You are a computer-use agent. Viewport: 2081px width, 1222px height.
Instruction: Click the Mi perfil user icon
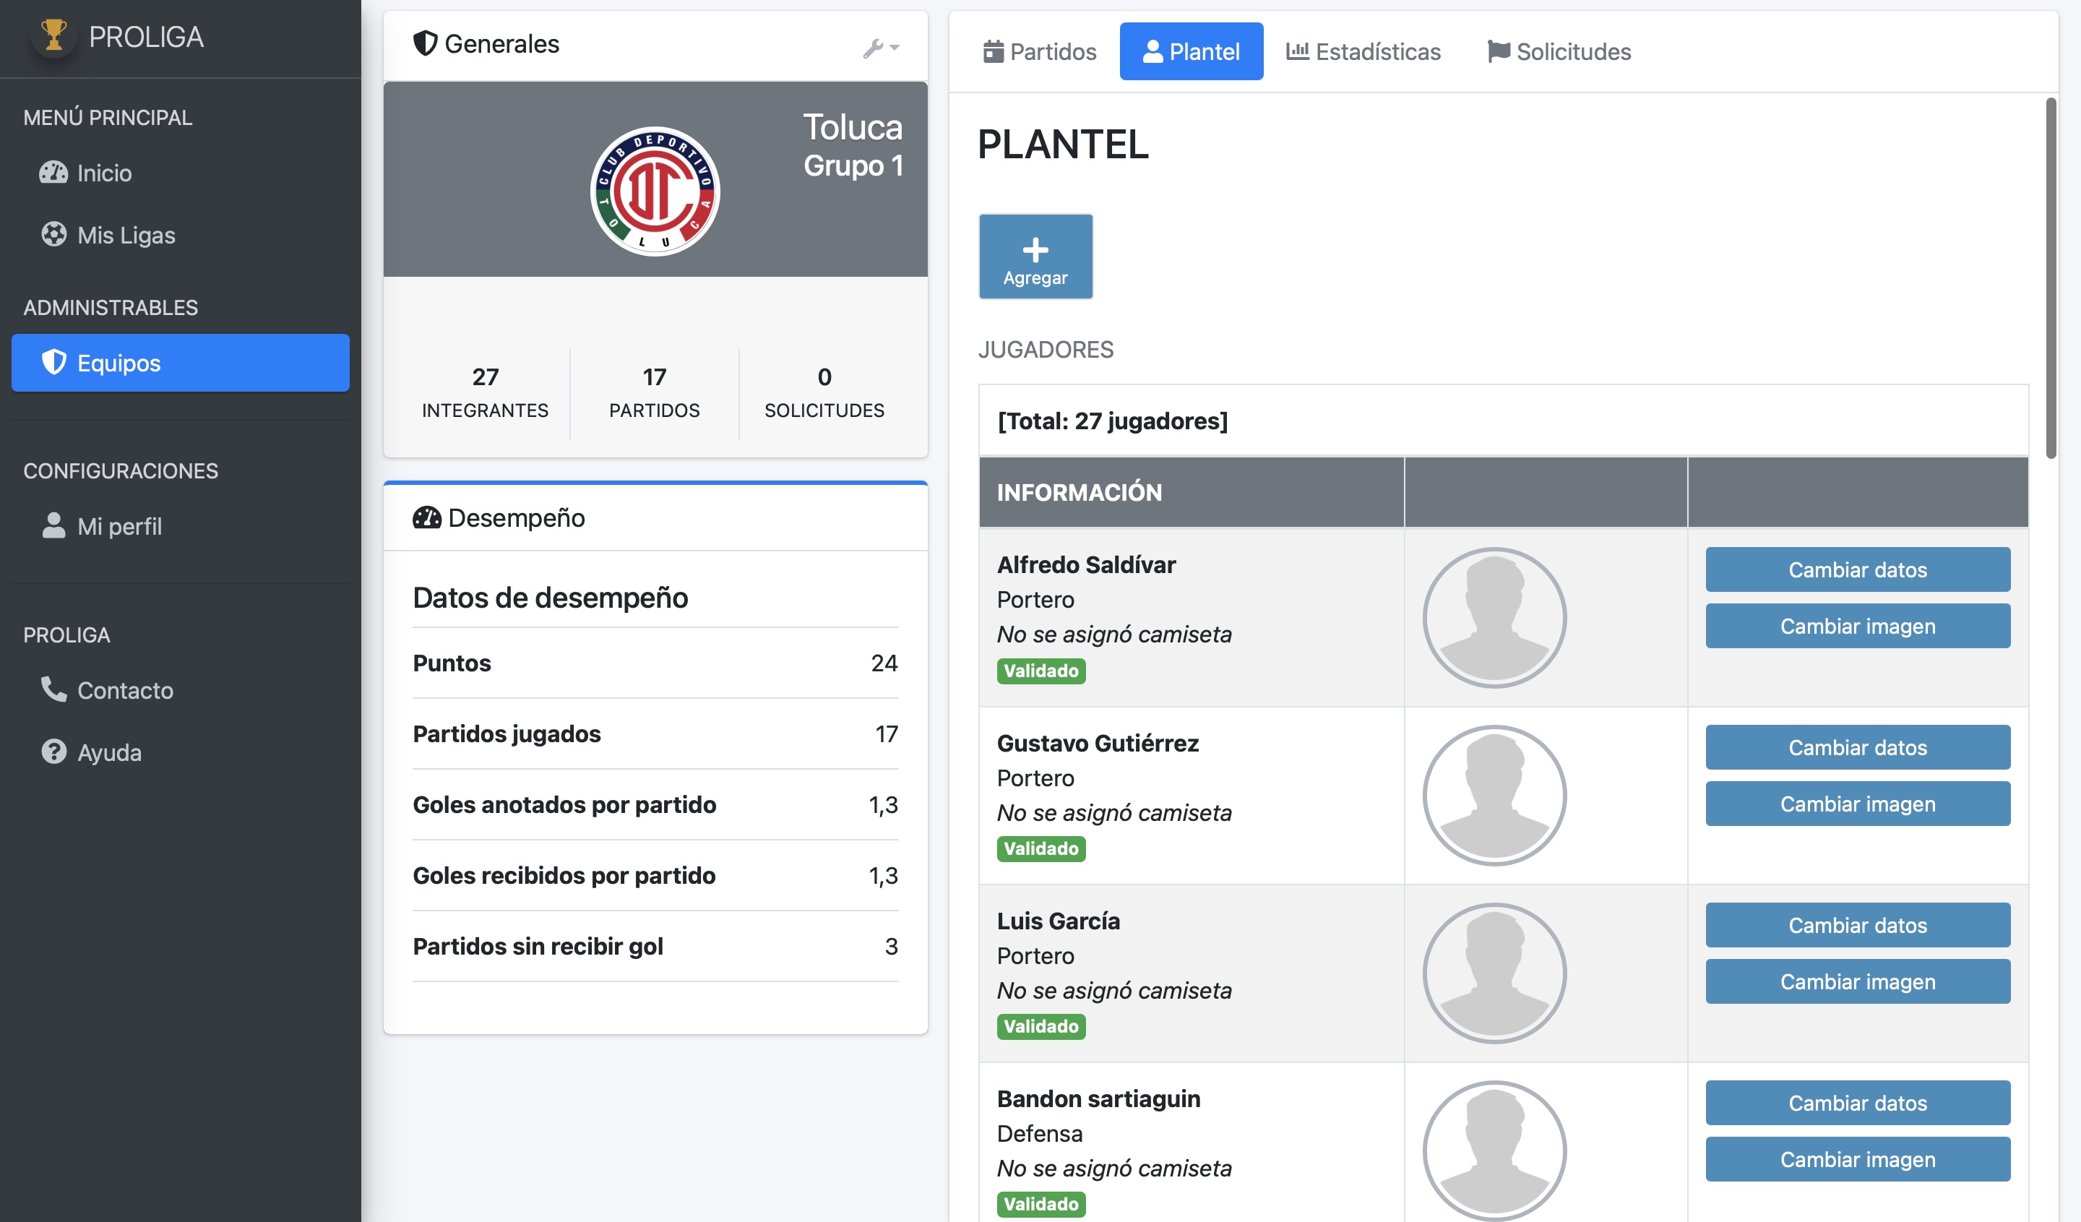pyautogui.click(x=53, y=525)
